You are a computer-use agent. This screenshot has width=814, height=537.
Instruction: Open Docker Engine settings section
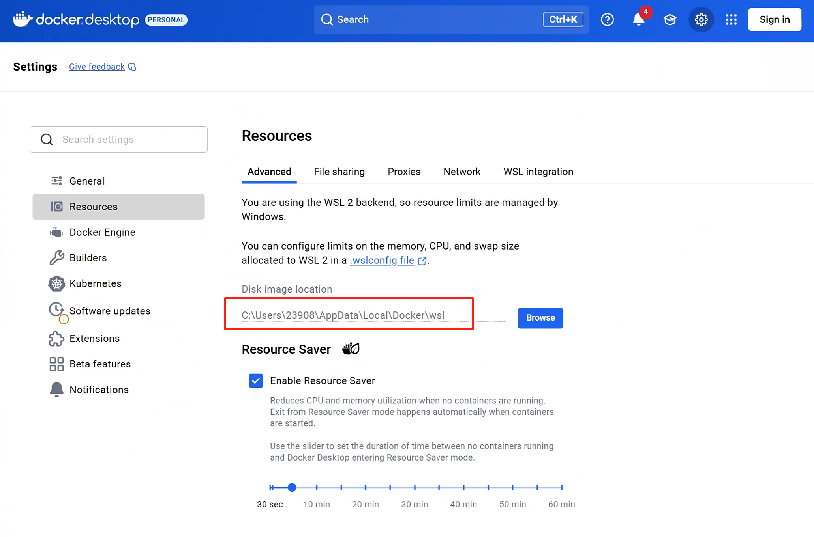tap(102, 232)
